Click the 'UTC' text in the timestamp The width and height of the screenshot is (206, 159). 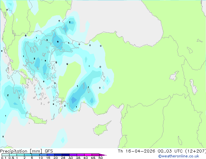[178, 151]
